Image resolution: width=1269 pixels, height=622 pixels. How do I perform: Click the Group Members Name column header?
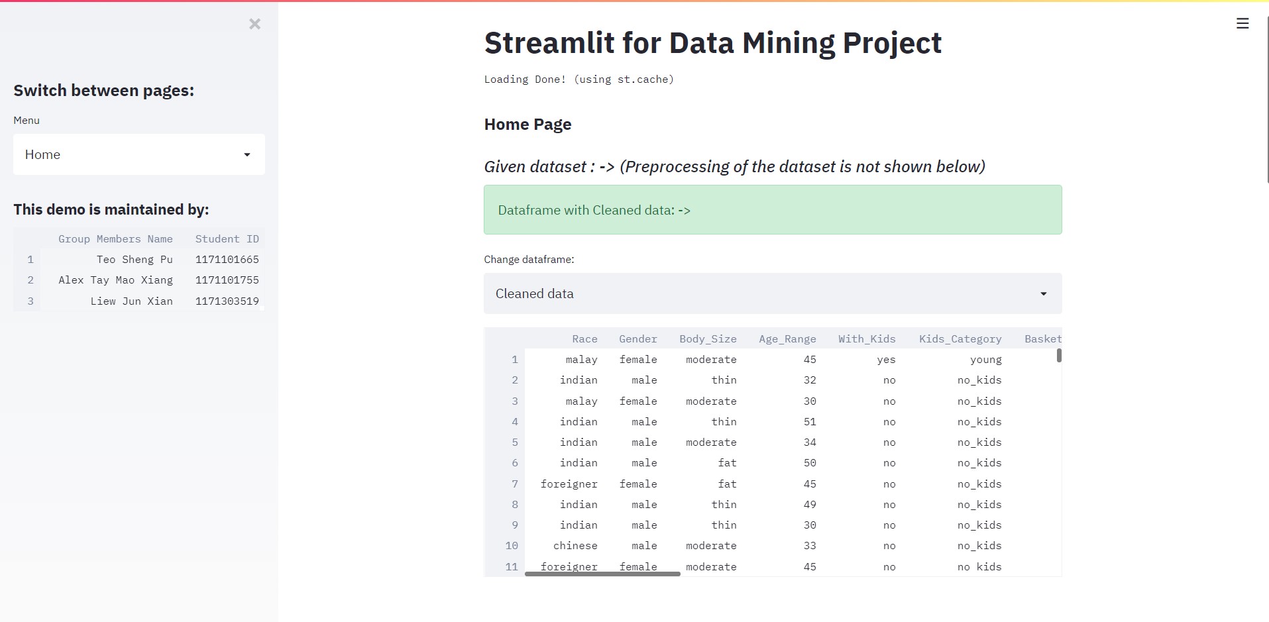point(115,238)
